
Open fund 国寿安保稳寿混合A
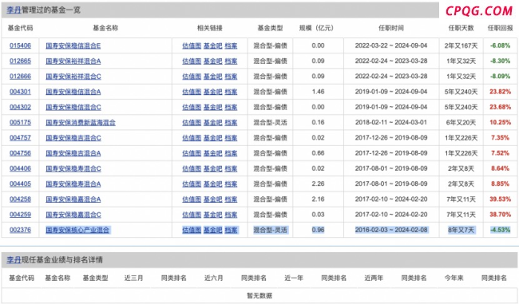(73, 184)
